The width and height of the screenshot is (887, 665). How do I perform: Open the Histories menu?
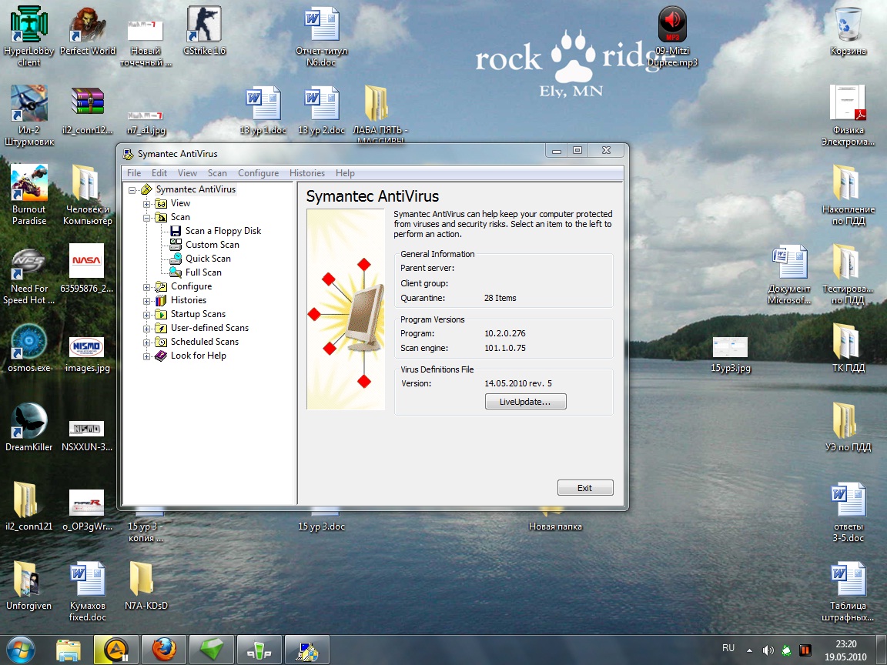pos(307,173)
